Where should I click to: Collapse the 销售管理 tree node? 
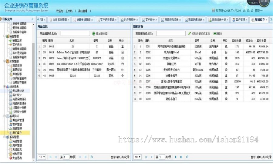[x=5, y=36]
